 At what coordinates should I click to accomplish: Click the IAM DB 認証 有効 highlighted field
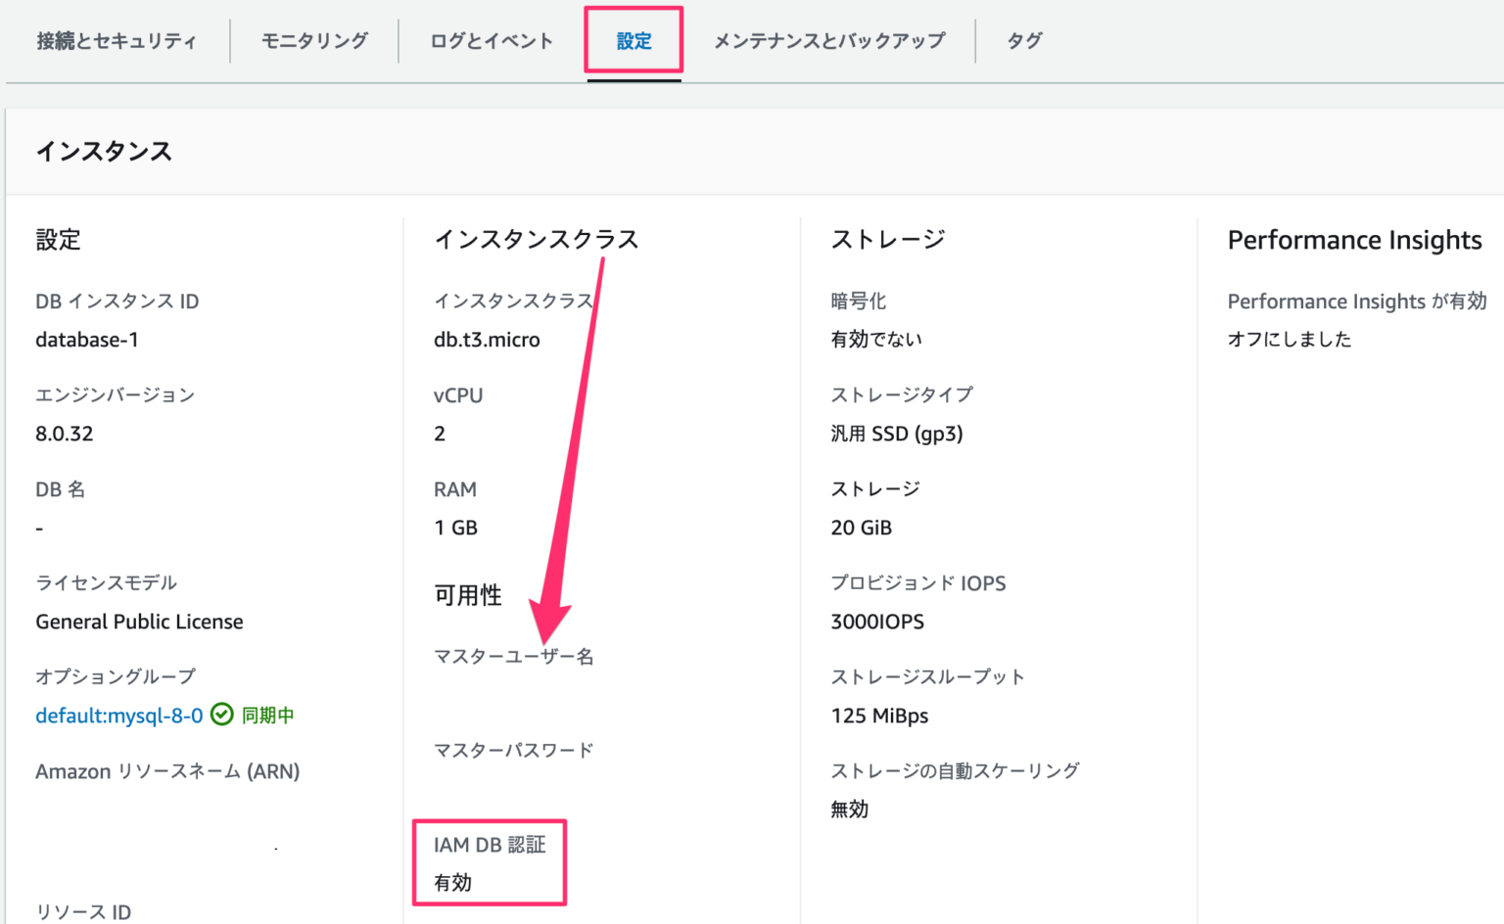coord(490,862)
